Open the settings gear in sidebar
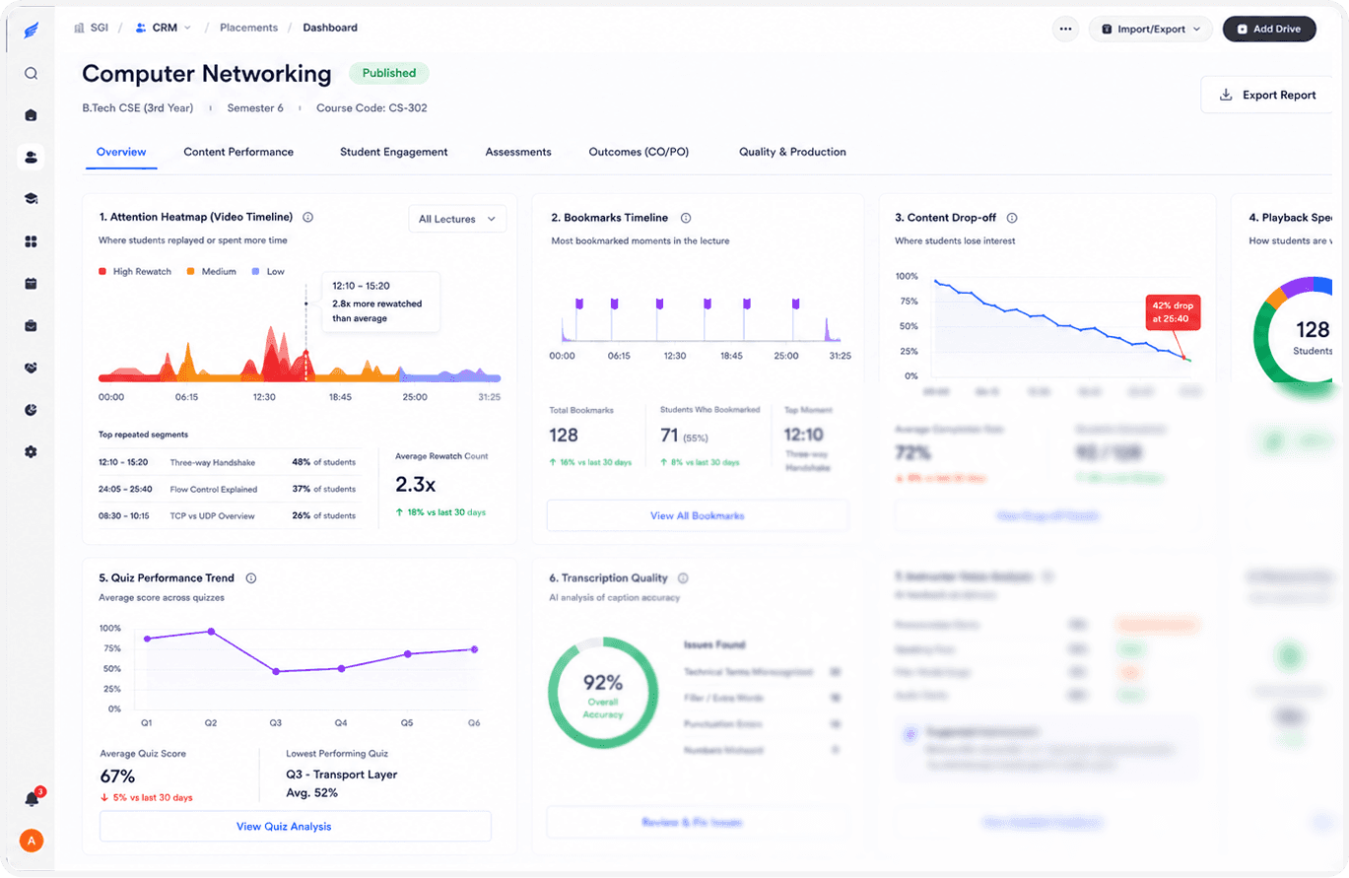The height and width of the screenshot is (878, 1349). tap(31, 451)
